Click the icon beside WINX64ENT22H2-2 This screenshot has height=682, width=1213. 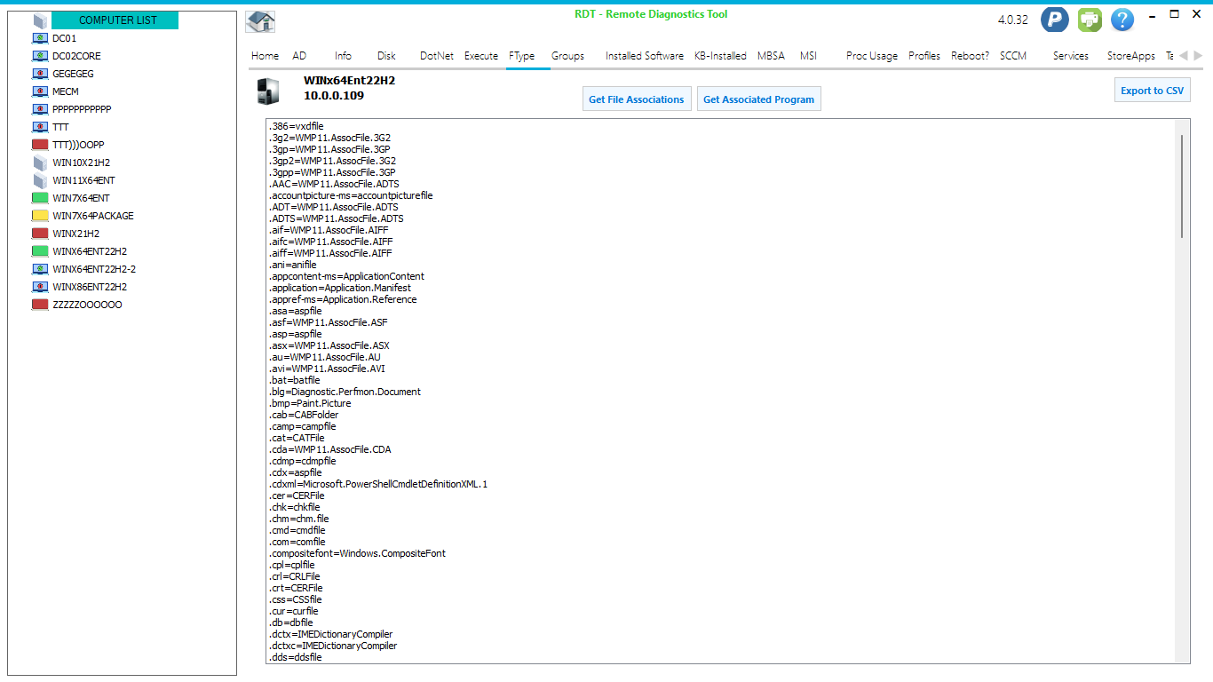click(40, 269)
